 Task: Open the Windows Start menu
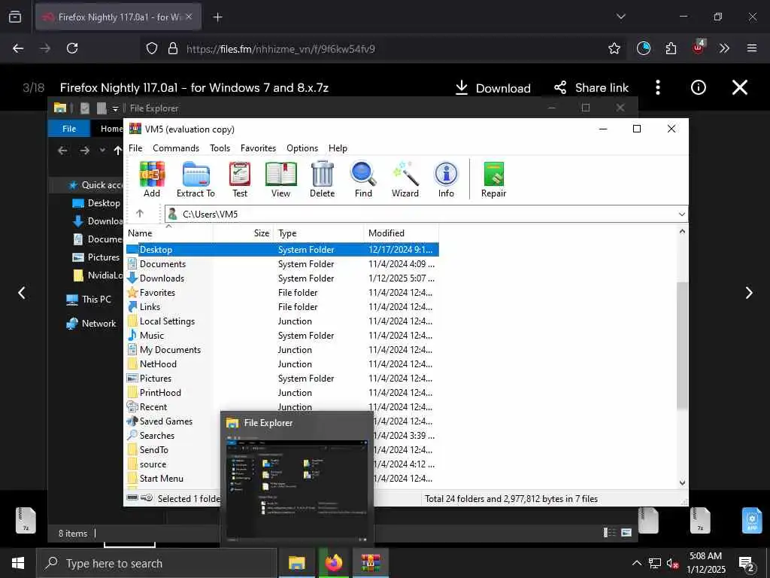tap(18, 563)
